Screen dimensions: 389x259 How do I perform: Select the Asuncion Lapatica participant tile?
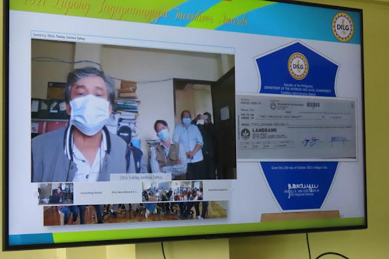[218, 190]
